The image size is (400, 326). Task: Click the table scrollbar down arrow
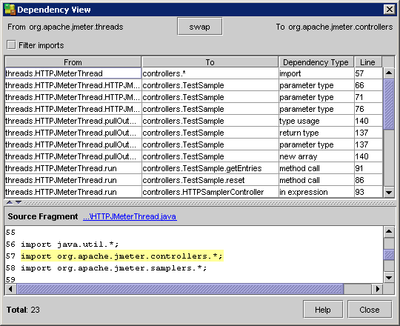pyautogui.click(x=389, y=192)
